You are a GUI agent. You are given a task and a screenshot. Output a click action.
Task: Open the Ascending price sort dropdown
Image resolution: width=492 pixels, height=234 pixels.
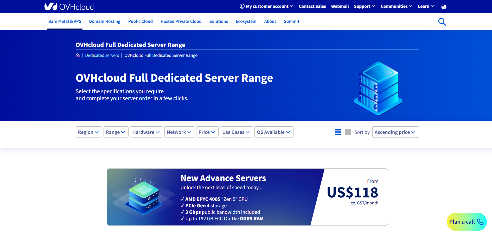[x=395, y=132]
